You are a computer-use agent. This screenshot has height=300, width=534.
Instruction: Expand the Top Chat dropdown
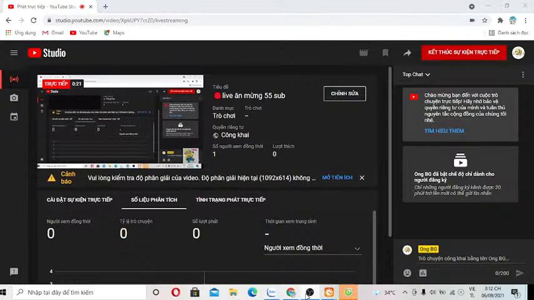pos(416,75)
